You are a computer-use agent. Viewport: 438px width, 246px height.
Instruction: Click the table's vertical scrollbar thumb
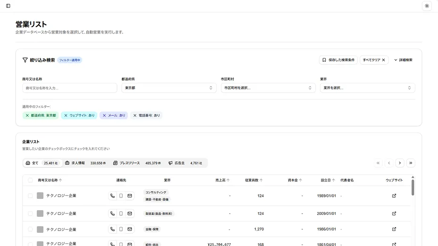tap(413, 188)
